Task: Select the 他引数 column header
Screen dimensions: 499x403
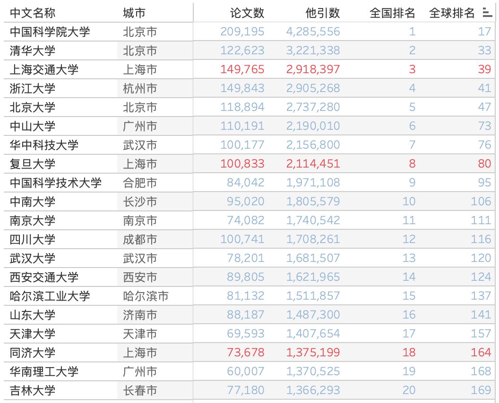Action: click(322, 13)
